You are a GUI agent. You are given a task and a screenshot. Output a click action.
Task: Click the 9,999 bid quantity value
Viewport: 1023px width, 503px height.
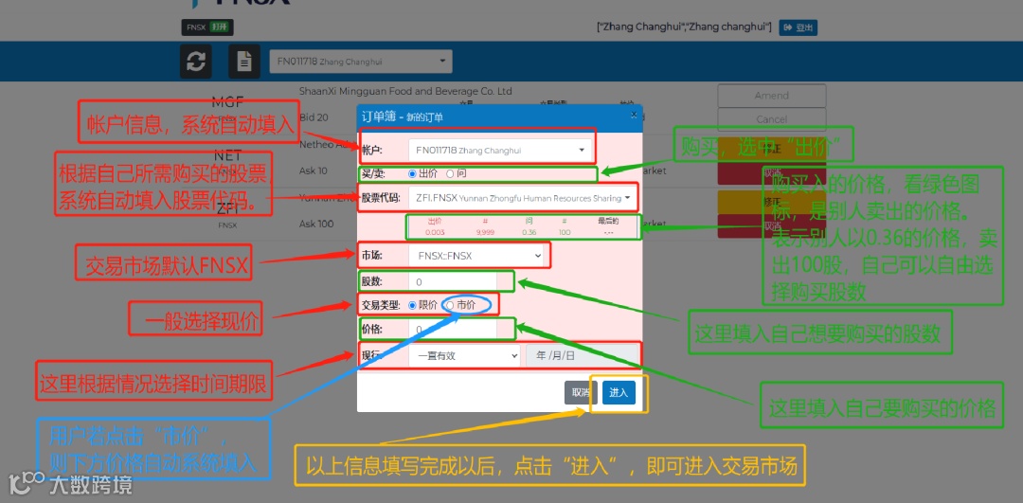[485, 231]
